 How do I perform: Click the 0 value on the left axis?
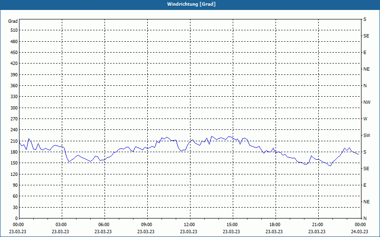tap(17, 218)
